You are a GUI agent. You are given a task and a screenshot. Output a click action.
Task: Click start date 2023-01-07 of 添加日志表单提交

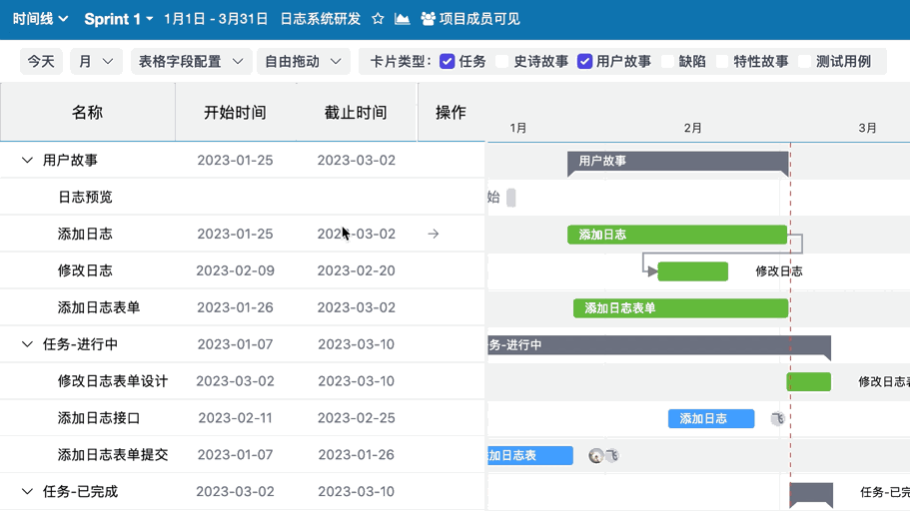point(235,455)
